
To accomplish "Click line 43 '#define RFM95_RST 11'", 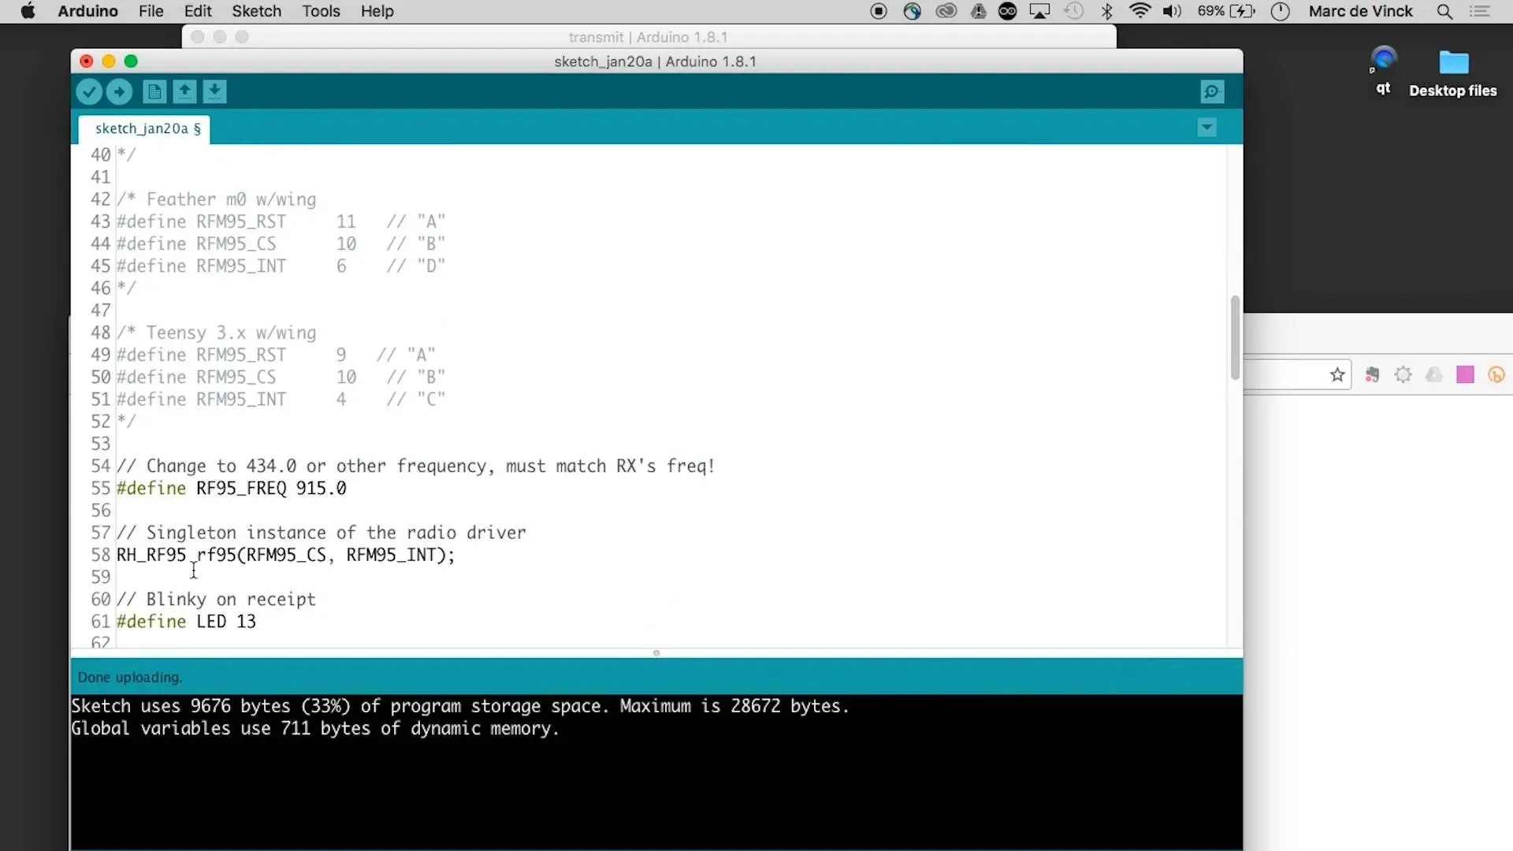I will click(x=281, y=222).
